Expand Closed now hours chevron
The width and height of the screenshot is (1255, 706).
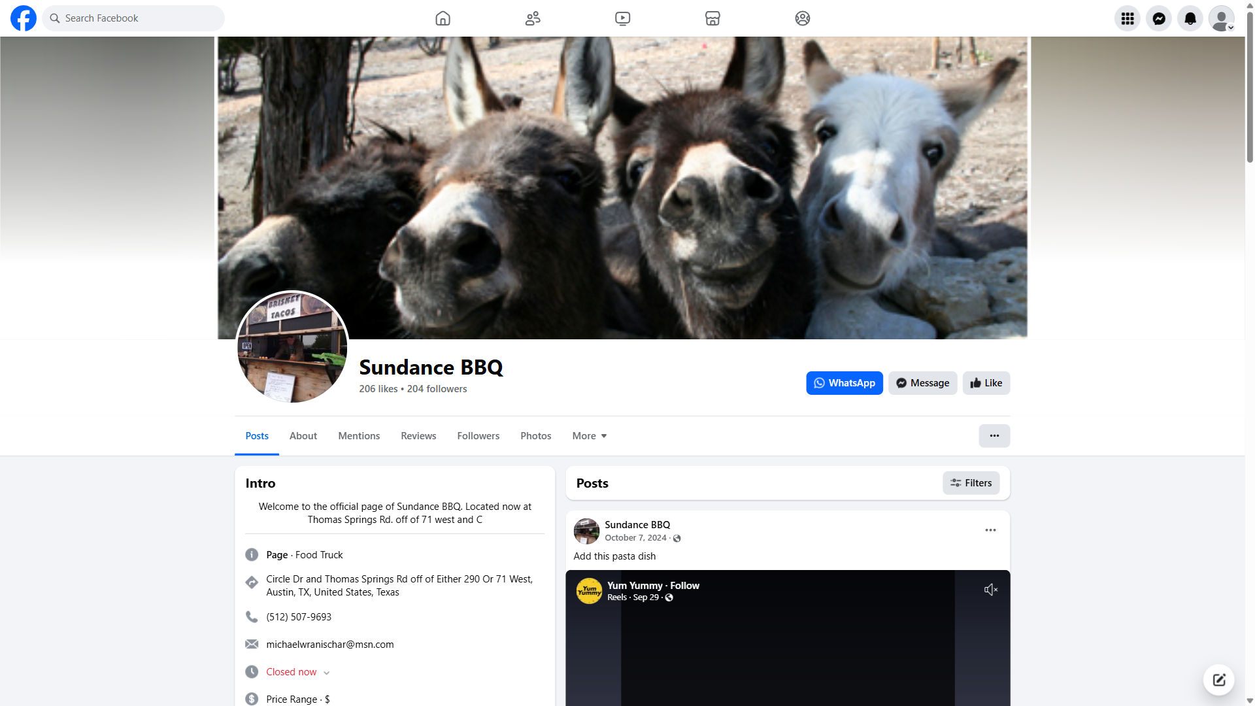click(x=326, y=673)
